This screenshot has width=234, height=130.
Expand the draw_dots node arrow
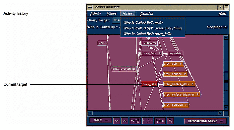point(181,64)
